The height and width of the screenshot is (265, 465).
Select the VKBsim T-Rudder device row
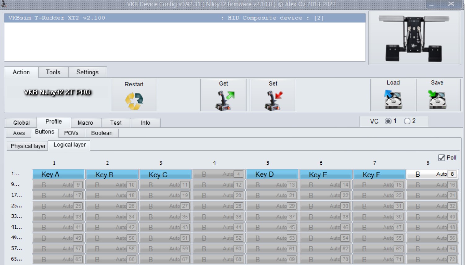point(185,18)
